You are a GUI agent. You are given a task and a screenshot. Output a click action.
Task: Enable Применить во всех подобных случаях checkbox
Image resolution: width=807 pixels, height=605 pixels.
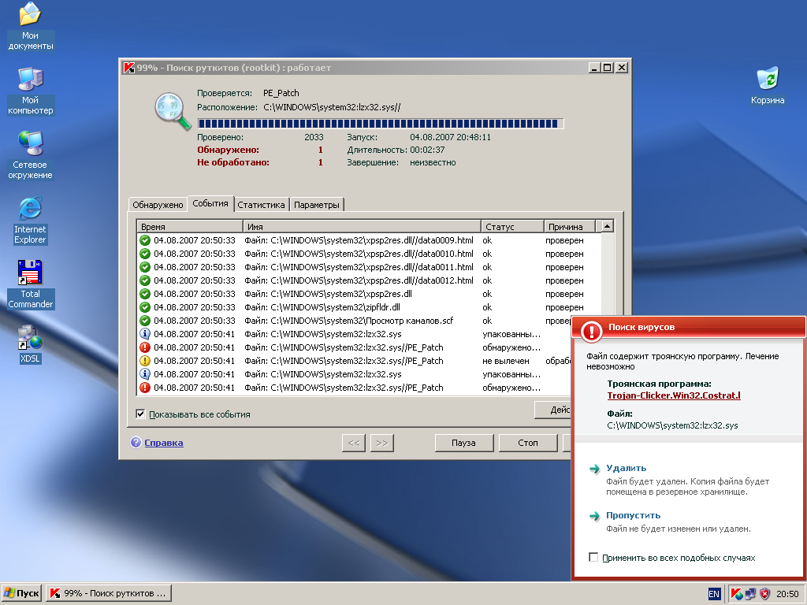coord(593,557)
